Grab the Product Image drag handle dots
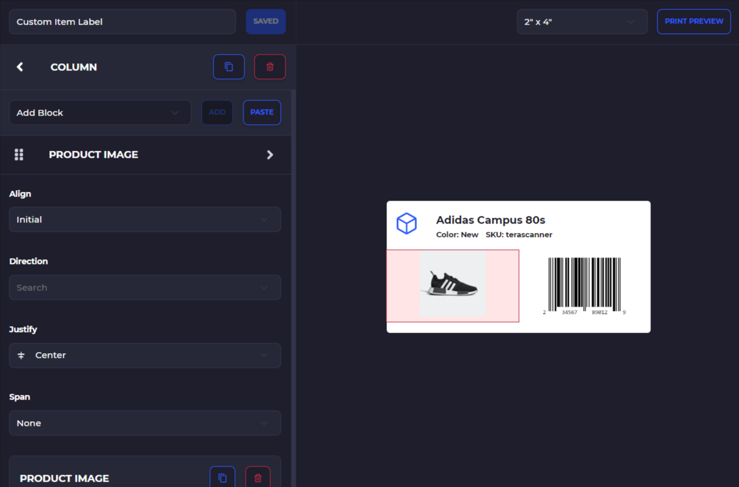The width and height of the screenshot is (739, 487). (x=19, y=154)
